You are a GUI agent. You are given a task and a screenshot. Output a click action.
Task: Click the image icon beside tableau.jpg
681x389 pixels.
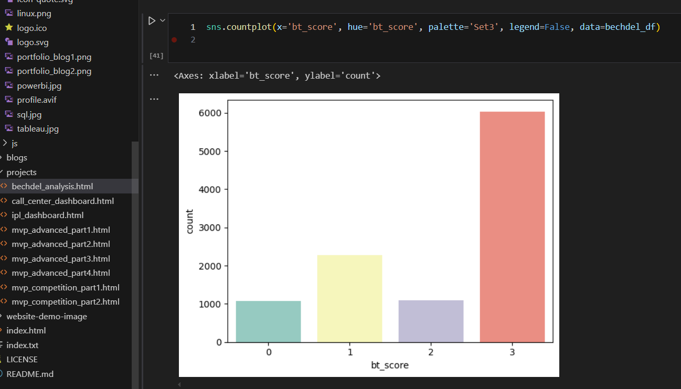(9, 128)
